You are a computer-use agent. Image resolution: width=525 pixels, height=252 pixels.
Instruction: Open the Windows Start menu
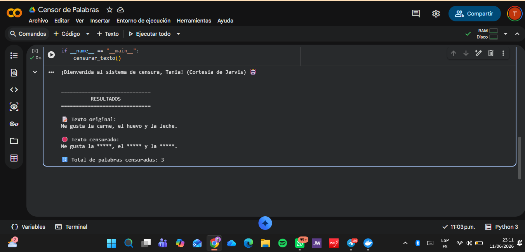[x=111, y=243]
